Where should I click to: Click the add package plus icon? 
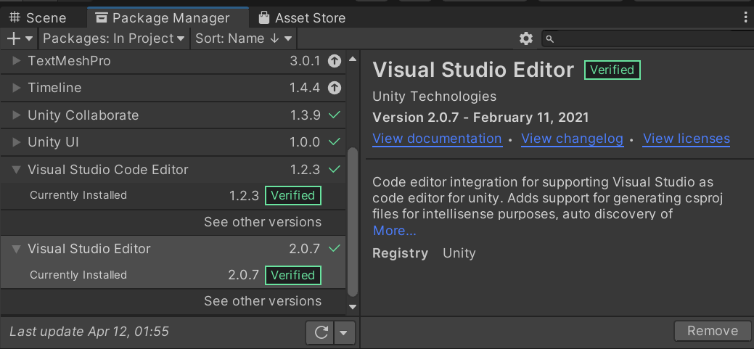[14, 38]
